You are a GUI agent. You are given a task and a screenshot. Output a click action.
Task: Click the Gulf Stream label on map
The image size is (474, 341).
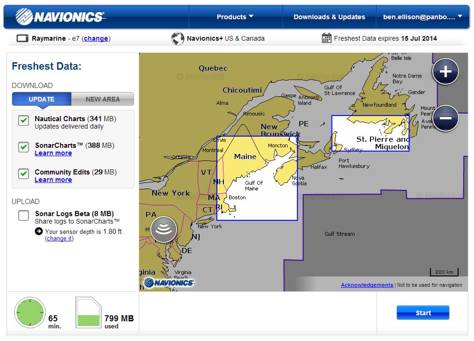coord(340,234)
